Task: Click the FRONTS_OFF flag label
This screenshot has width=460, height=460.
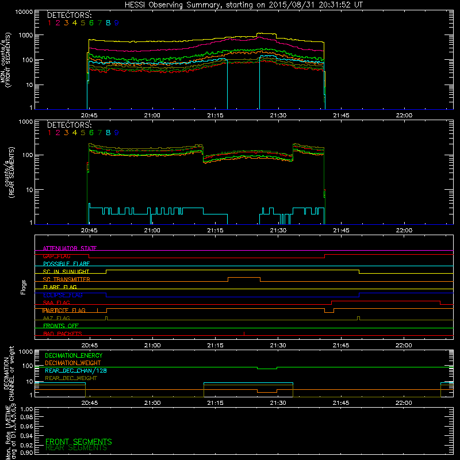Action: coord(61,325)
